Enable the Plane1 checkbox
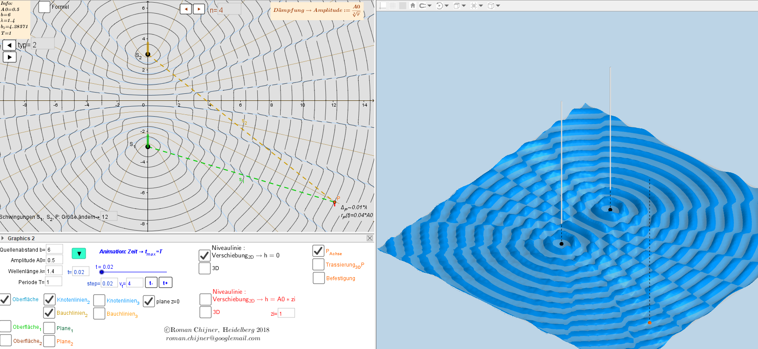The image size is (758, 349). (x=49, y=328)
